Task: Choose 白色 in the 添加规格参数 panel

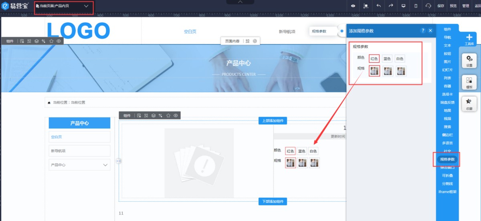Action: (400, 58)
